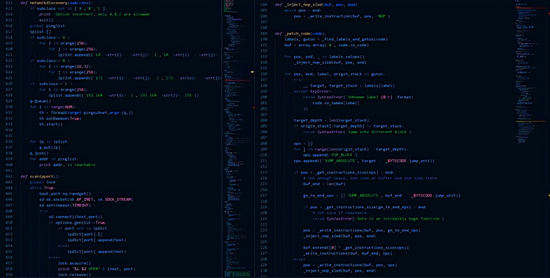Screen dimensions: 550x278
Task: Click the left editor's minimap code overview
Action: pyautogui.click(x=236, y=139)
